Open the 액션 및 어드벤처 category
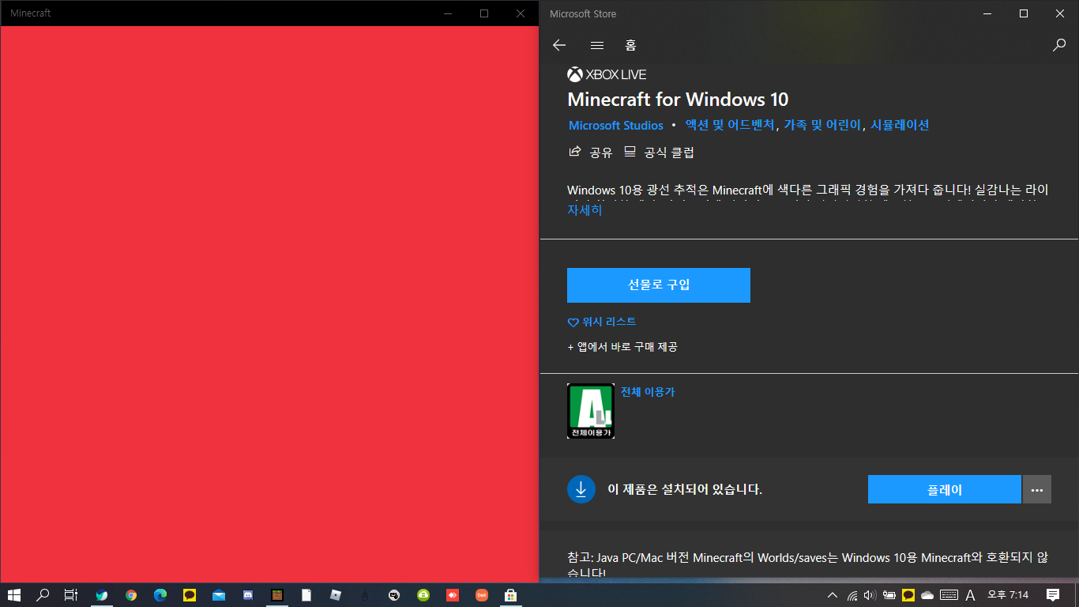Viewport: 1079px width, 607px height. point(730,125)
